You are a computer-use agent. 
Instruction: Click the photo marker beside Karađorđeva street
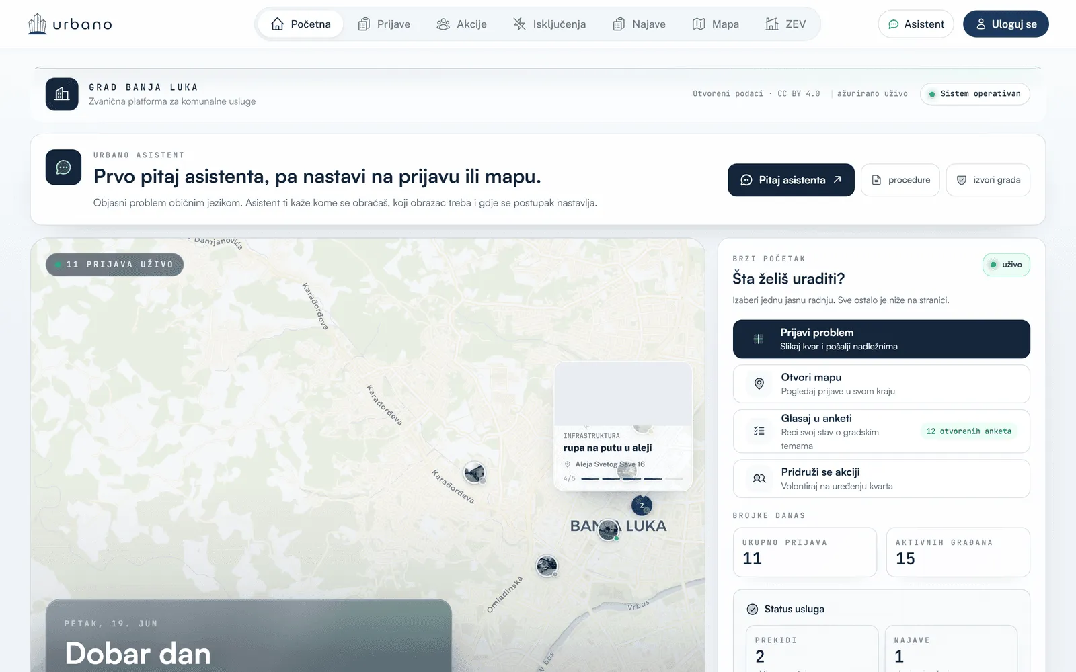475,472
